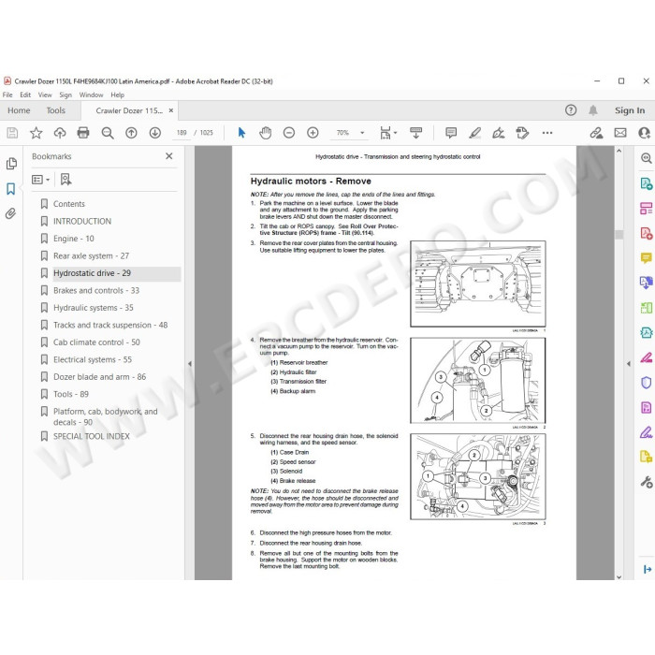Open the INTRODUCTION bookmark

coord(82,221)
